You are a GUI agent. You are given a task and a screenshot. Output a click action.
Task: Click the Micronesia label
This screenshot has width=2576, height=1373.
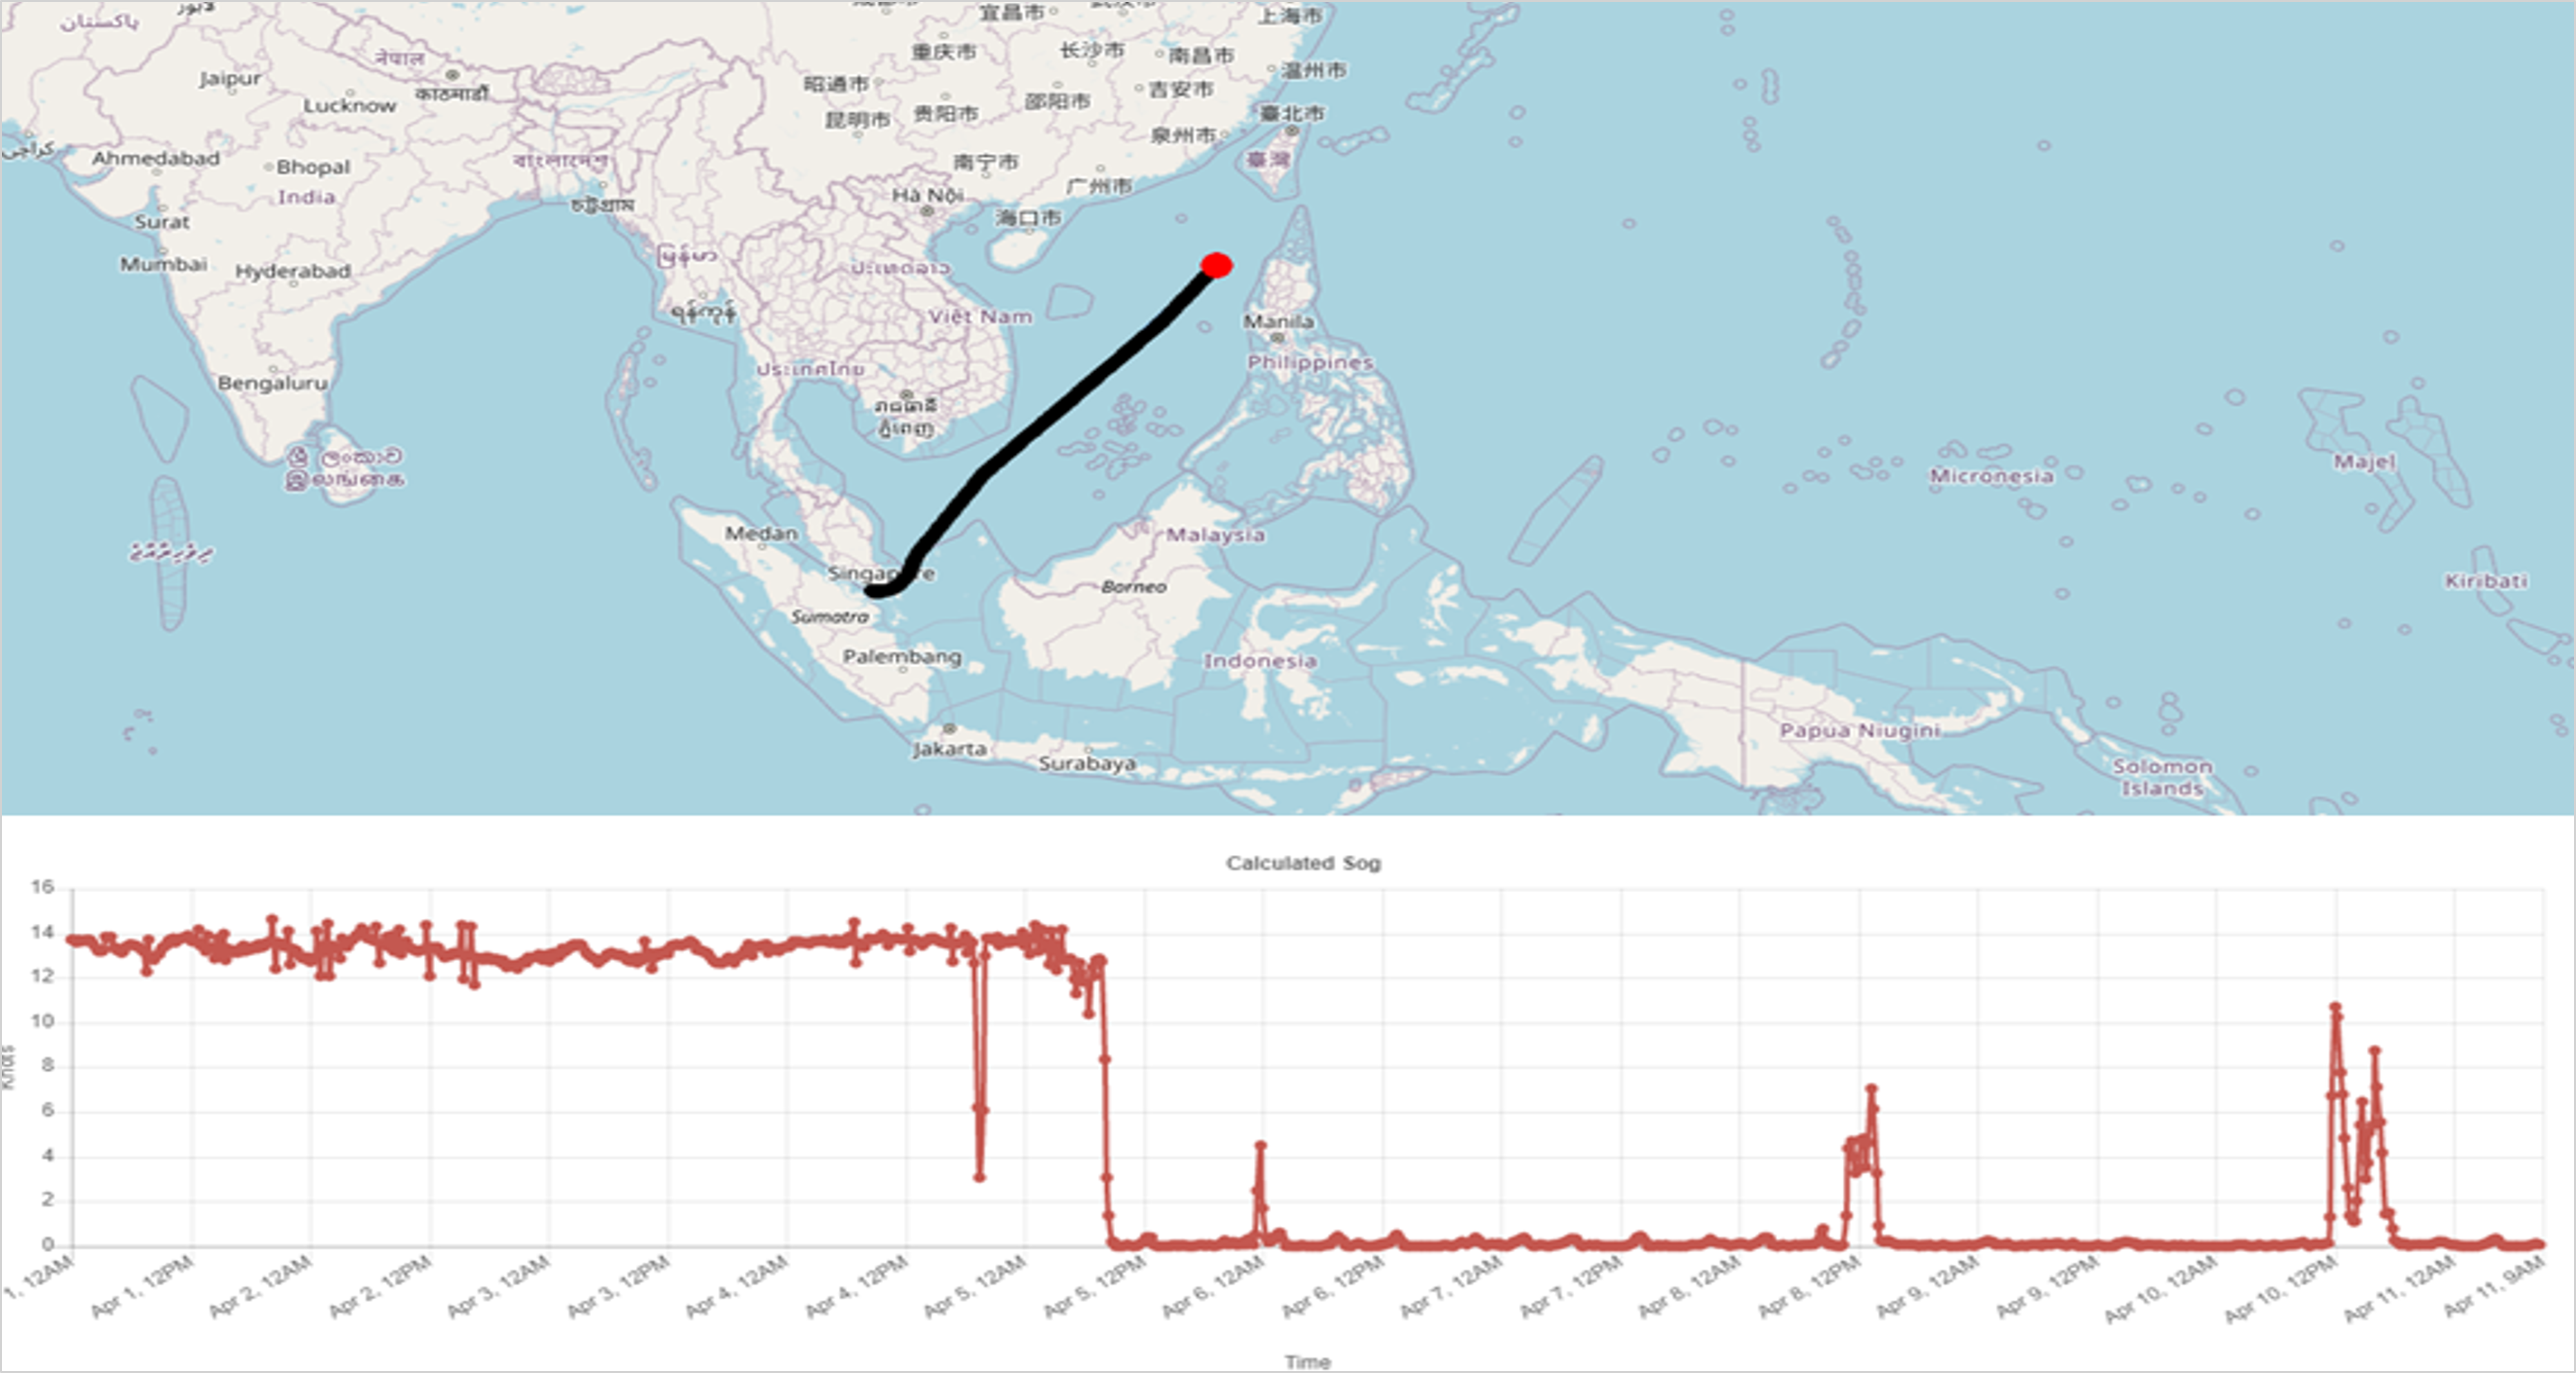(x=1991, y=475)
